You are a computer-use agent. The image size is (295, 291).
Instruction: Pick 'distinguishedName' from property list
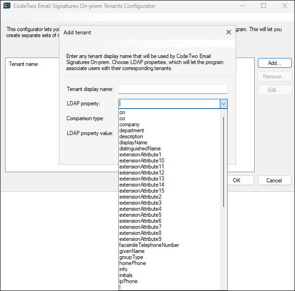coord(140,149)
